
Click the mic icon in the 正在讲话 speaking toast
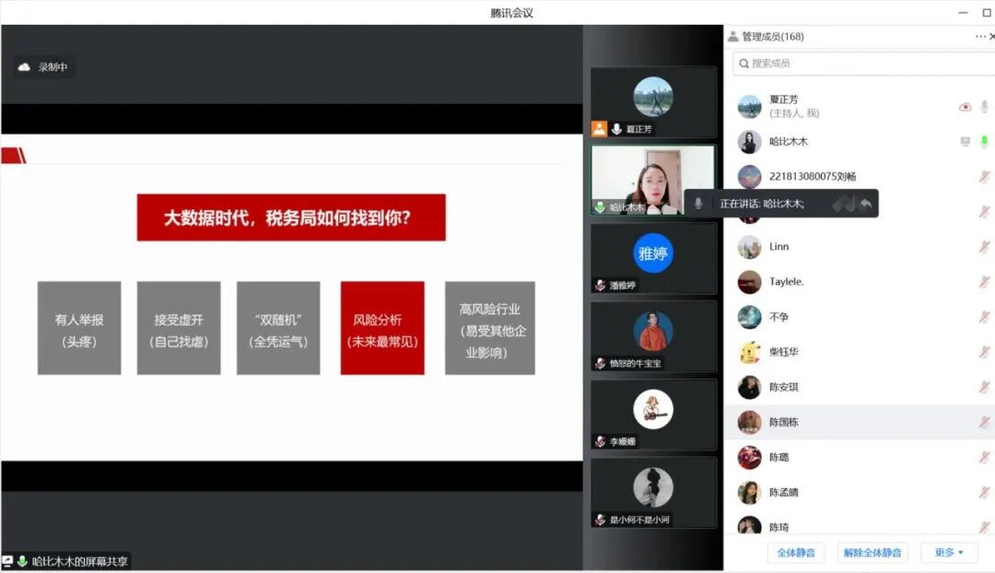point(697,204)
